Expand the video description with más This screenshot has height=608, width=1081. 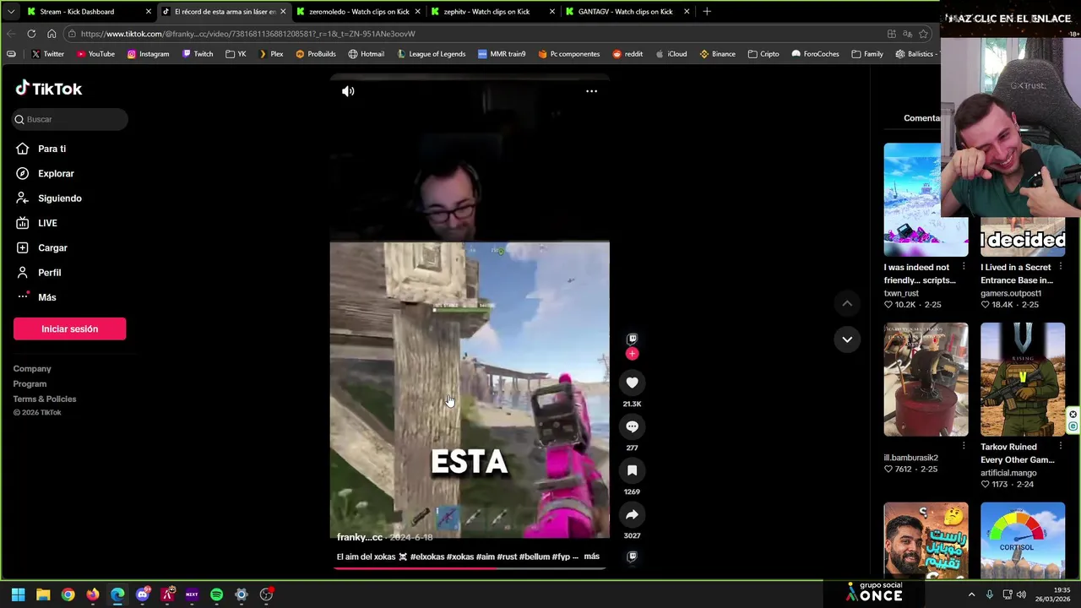pyautogui.click(x=591, y=556)
